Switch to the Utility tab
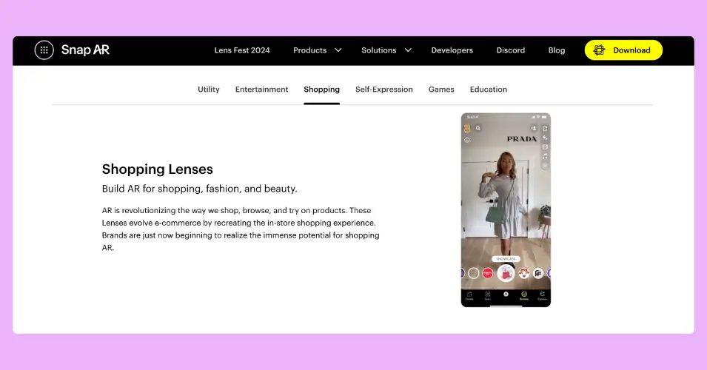The image size is (707, 370). (x=208, y=90)
